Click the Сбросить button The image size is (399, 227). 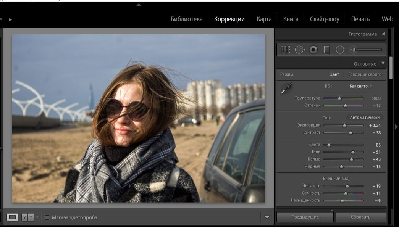360,217
